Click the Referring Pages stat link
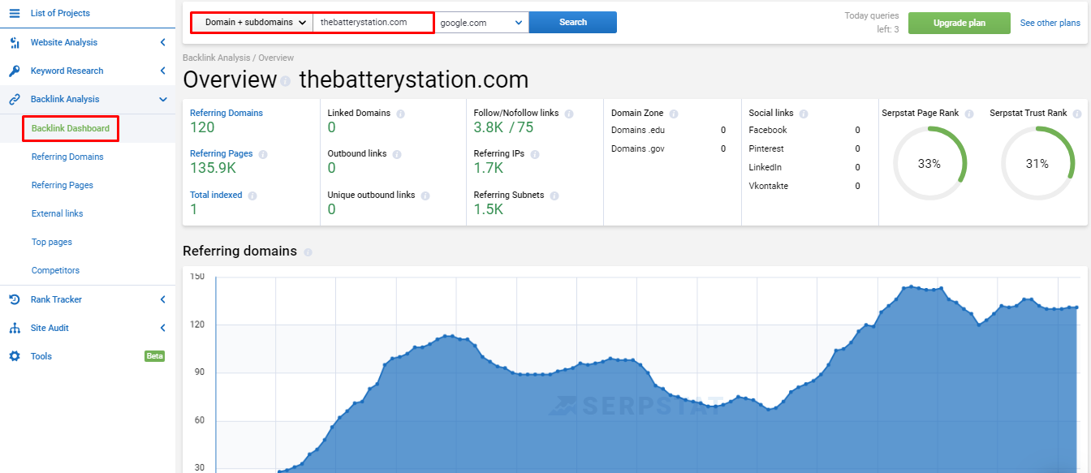This screenshot has height=473, width=1091. coord(222,153)
